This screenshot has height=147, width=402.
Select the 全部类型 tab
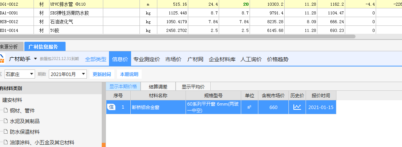(96, 59)
